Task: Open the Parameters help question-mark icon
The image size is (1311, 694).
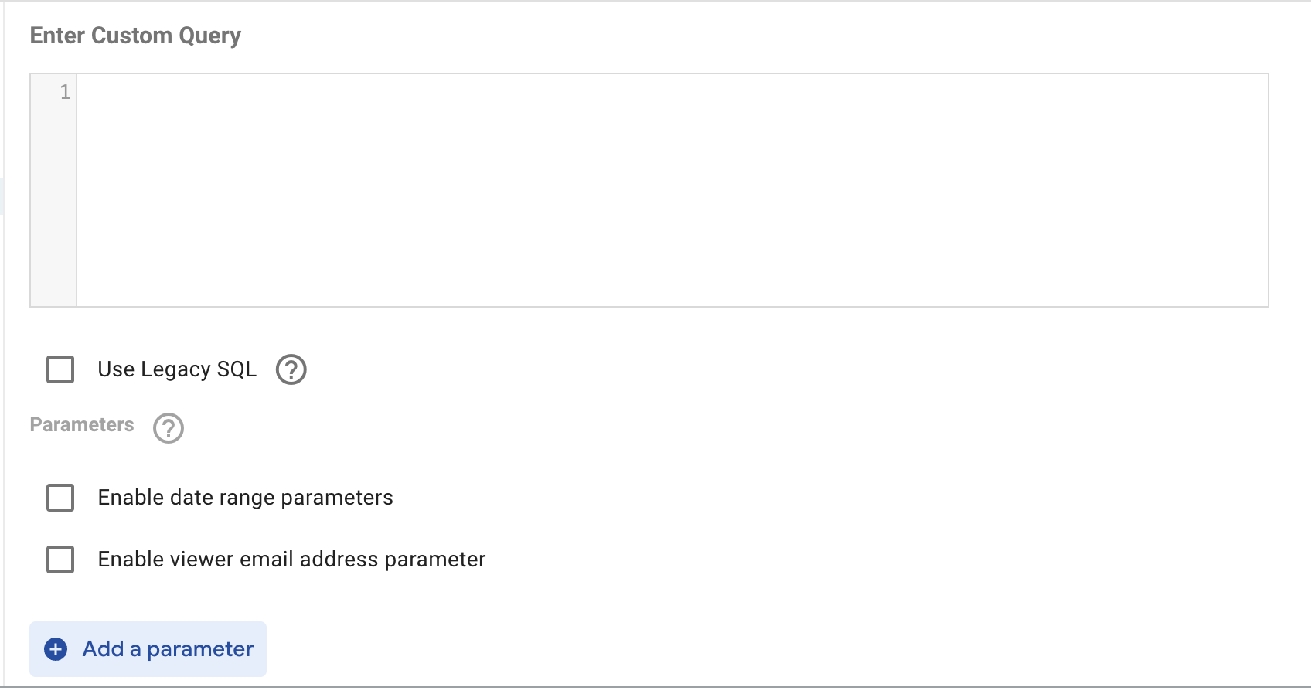Action: click(169, 427)
